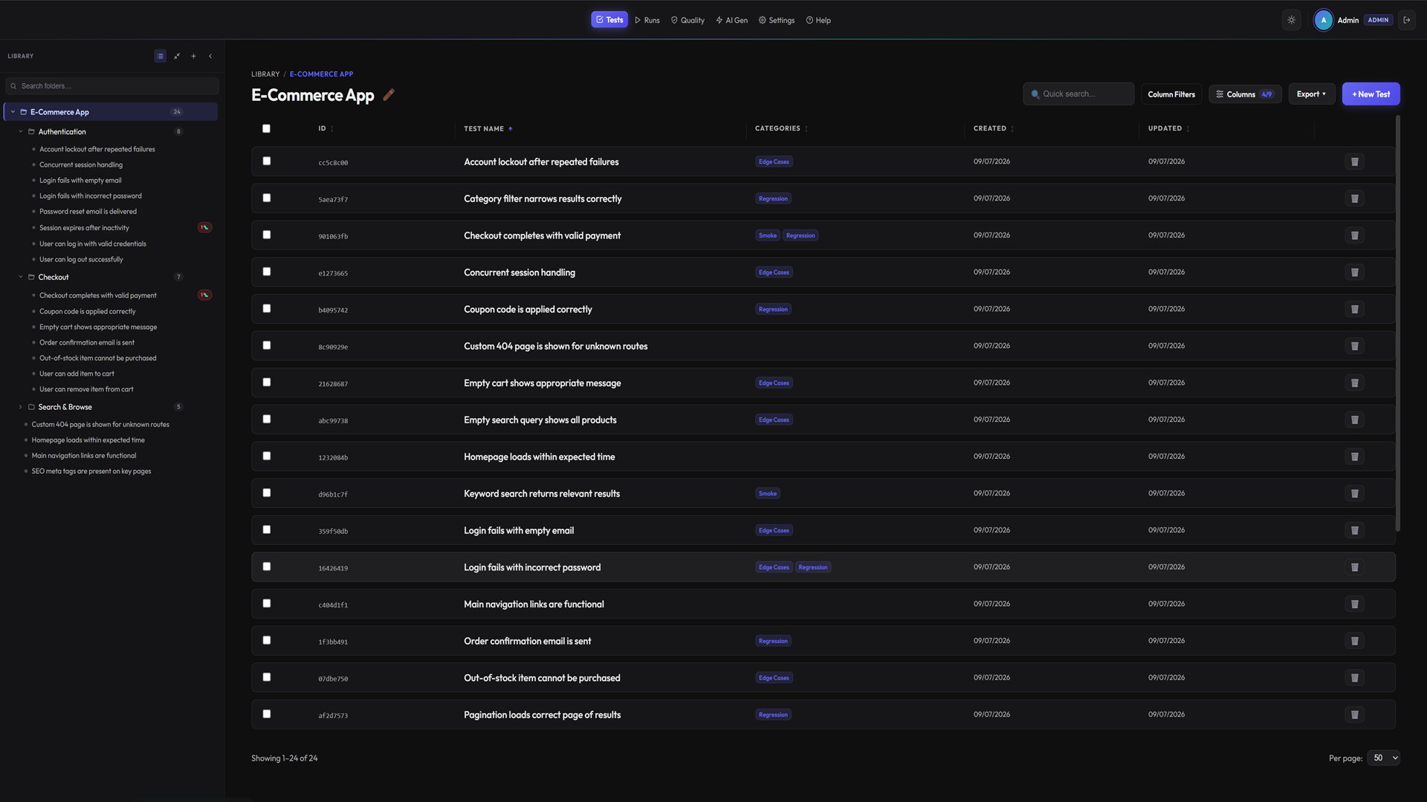Delete 'Empty search query shows all products' test

point(1354,420)
